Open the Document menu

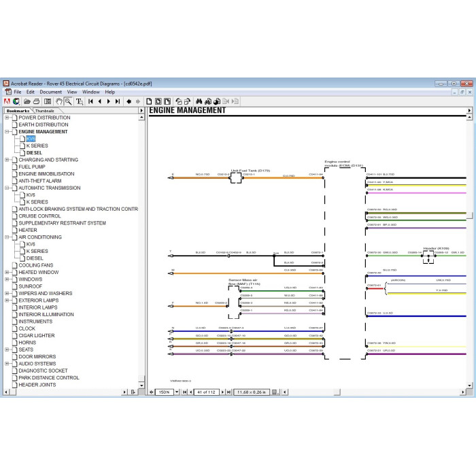coord(50,92)
